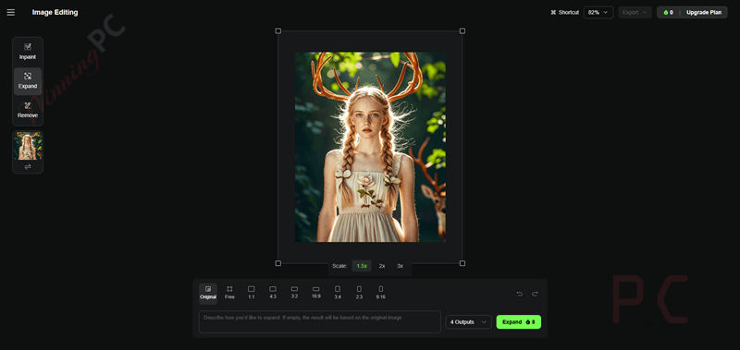
Task: Choose the 3:2 aspect ratio
Action: pyautogui.click(x=294, y=293)
